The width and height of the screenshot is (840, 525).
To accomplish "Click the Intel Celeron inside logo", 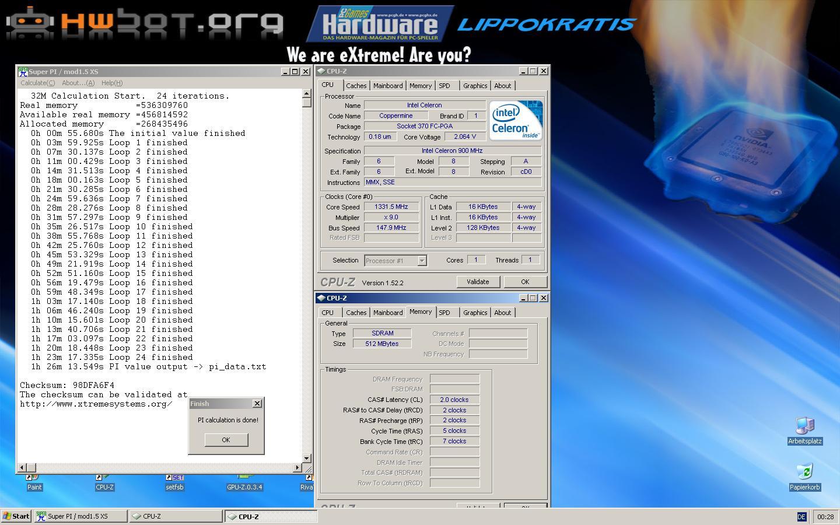I will (x=516, y=120).
